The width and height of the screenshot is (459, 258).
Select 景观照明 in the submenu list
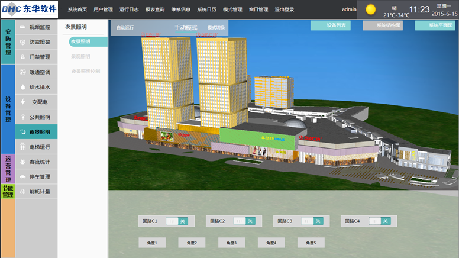tap(80, 56)
